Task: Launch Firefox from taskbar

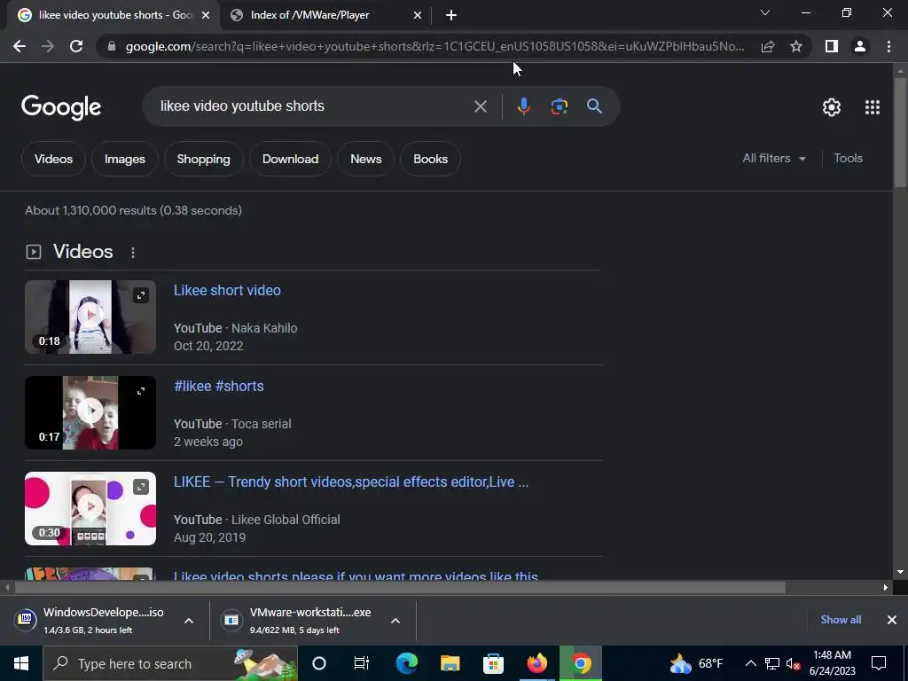Action: pos(536,663)
